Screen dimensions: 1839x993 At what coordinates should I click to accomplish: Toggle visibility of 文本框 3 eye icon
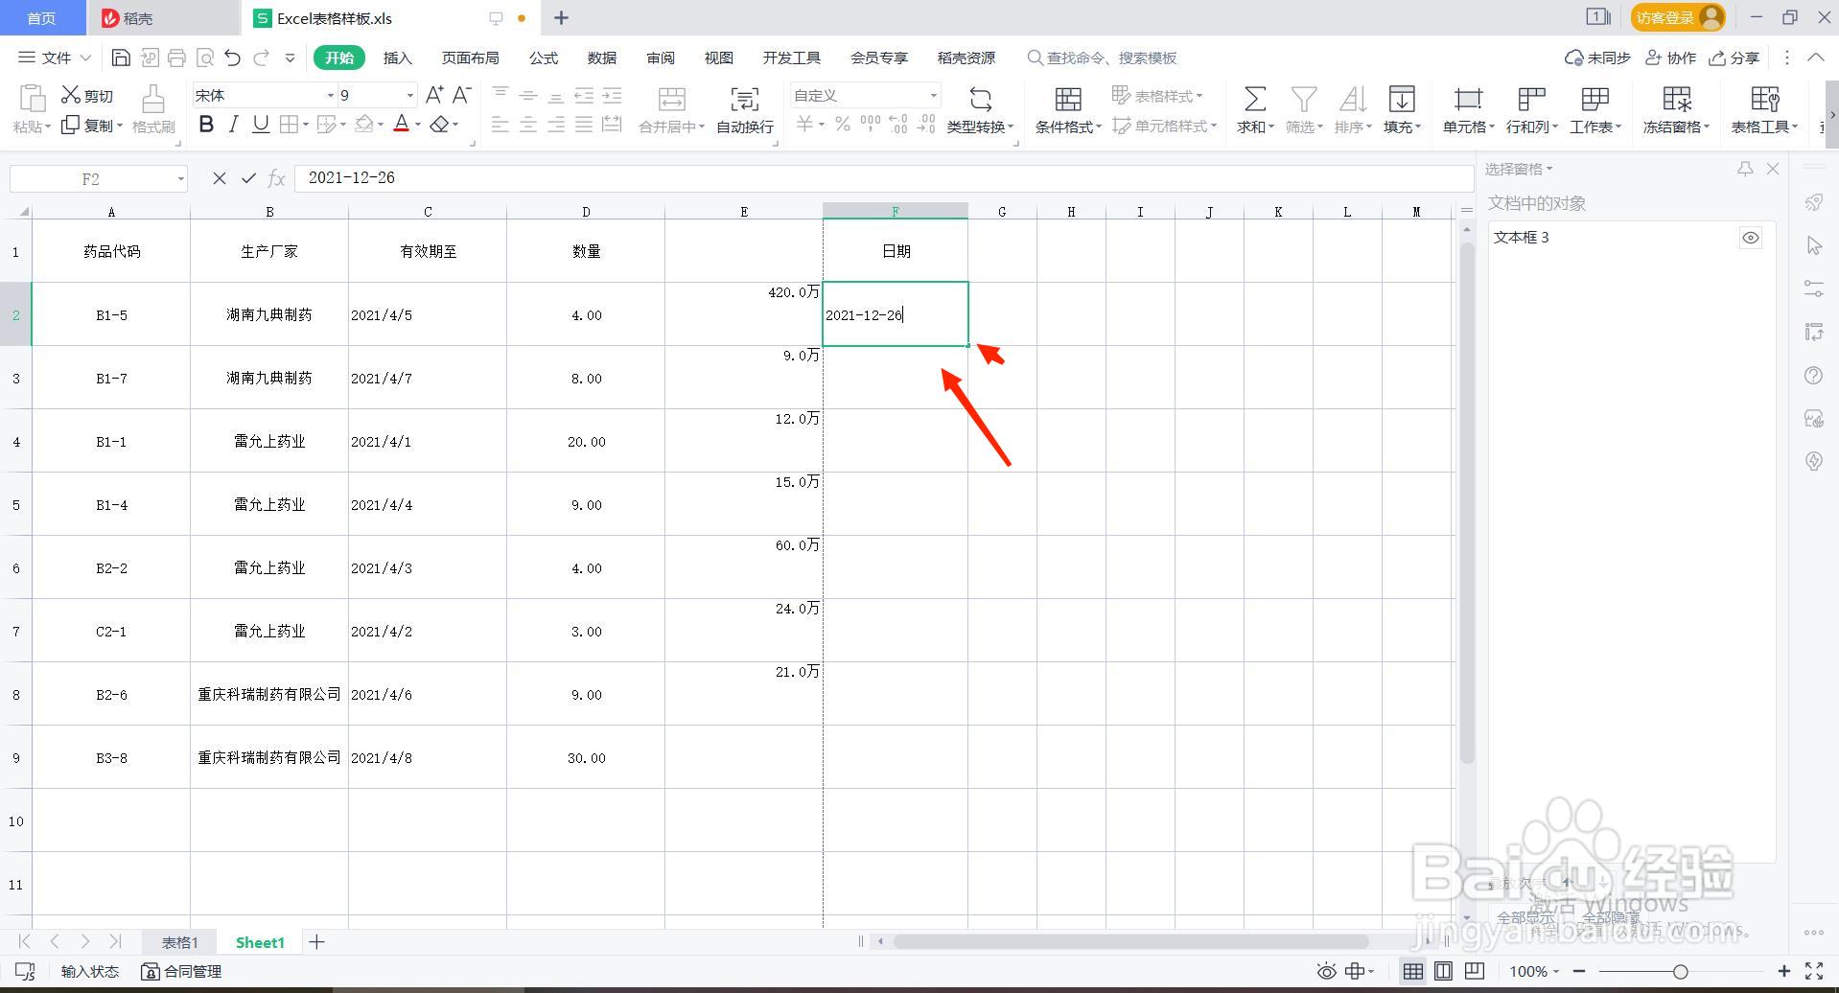coord(1751,238)
